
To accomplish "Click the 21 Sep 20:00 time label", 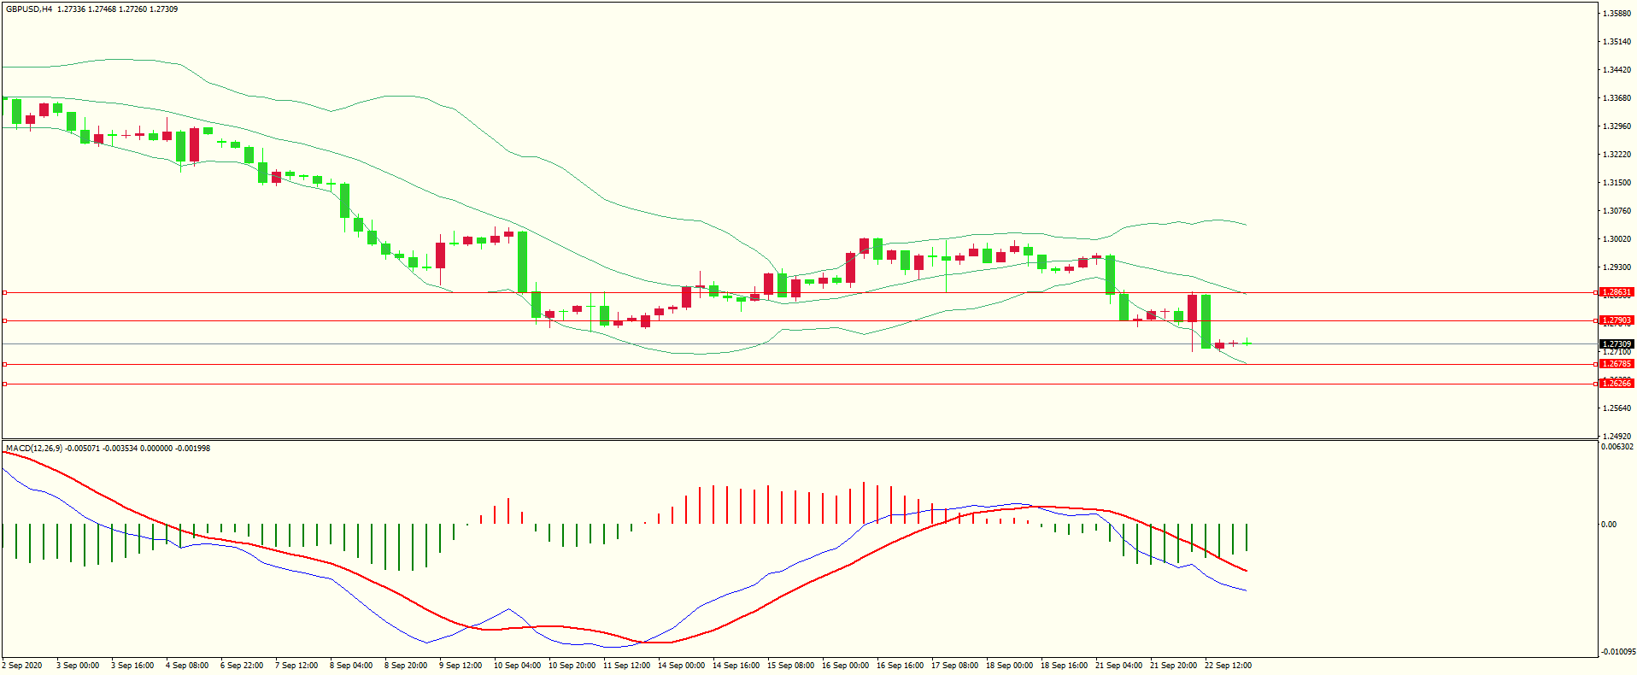I will click(1173, 666).
